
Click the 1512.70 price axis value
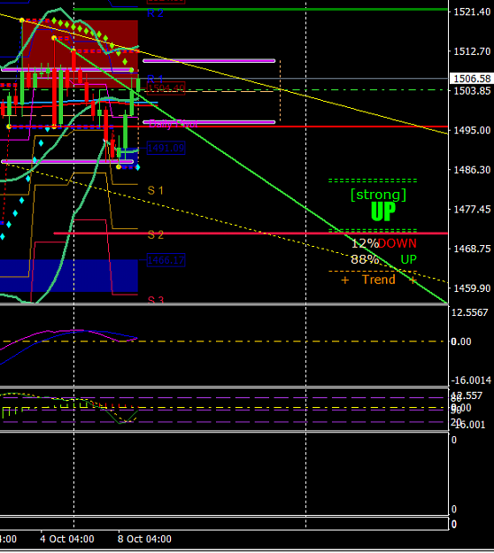click(x=472, y=51)
